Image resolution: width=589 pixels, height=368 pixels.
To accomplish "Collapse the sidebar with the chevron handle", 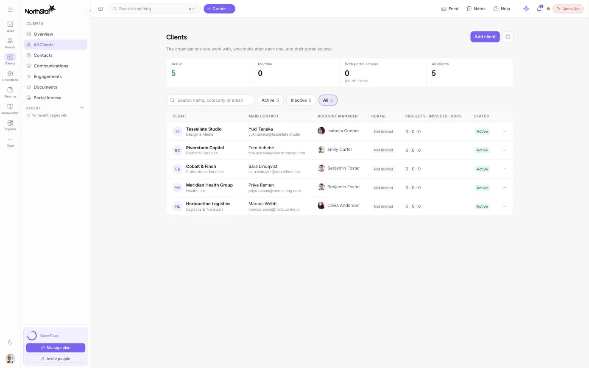I will coord(90,11).
